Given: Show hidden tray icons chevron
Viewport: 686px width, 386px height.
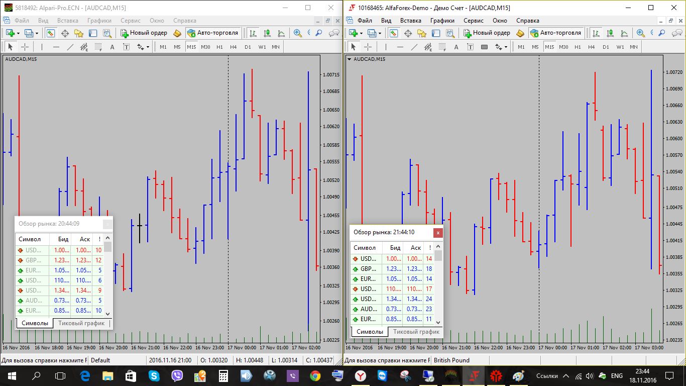Looking at the screenshot, I should 566,376.
